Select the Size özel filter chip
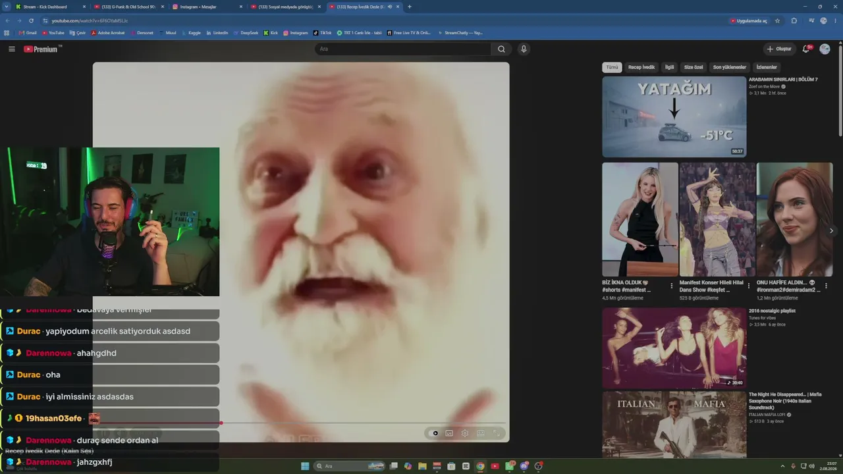 coord(693,67)
